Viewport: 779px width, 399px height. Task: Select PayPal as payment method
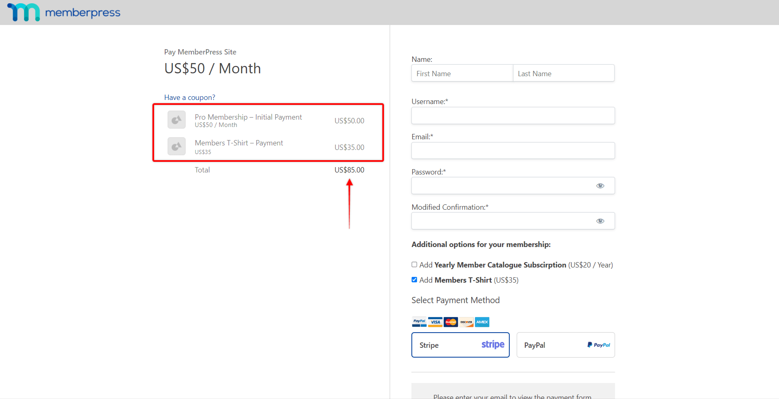[566, 345]
